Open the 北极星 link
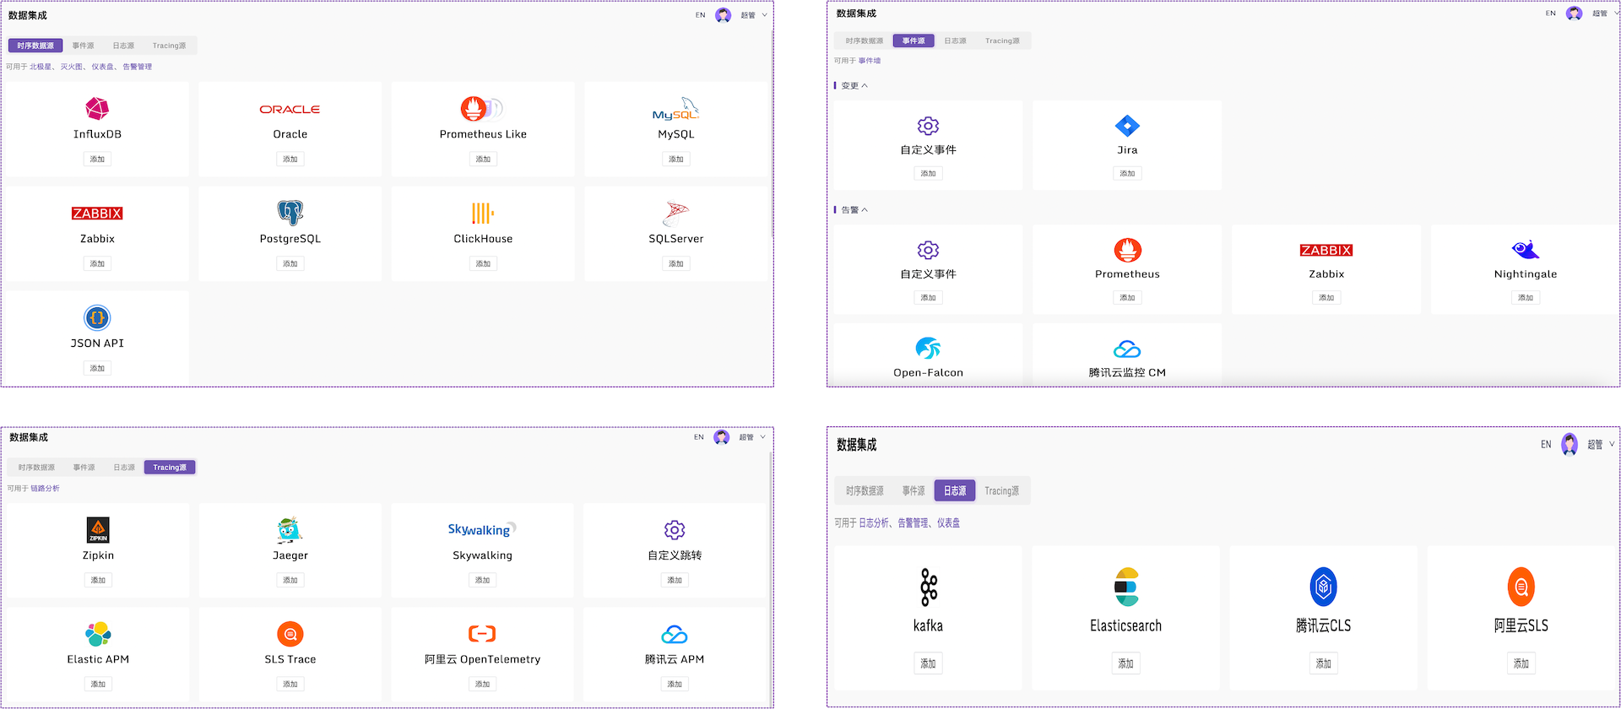Viewport: 1621px width, 709px height. 41,67
